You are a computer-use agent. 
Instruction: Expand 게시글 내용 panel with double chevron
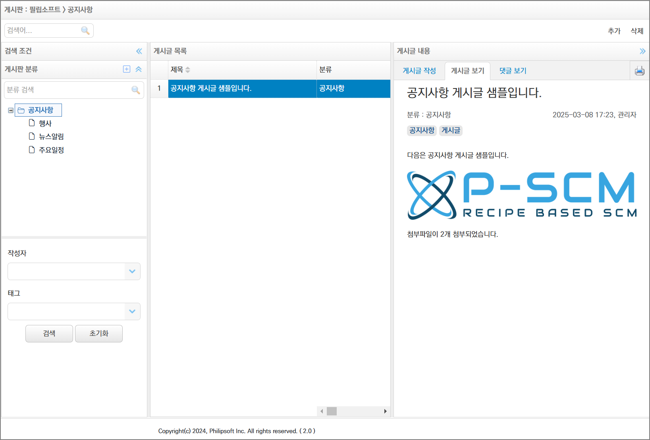pyautogui.click(x=642, y=51)
